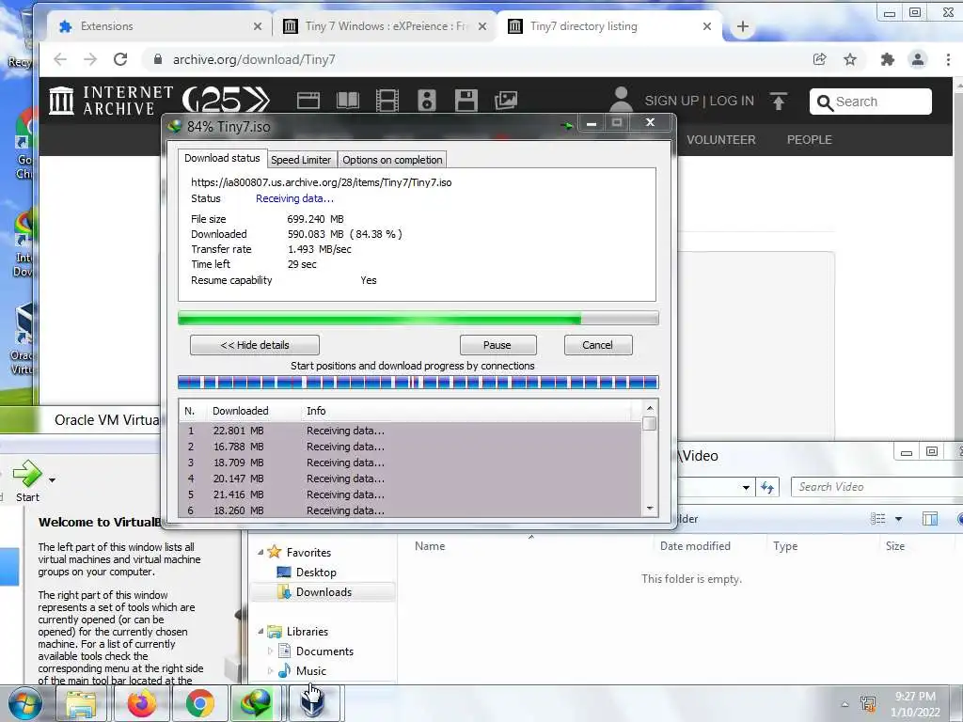Open the Texts book icon
Viewport: 963px width, 722px height.
tap(348, 101)
